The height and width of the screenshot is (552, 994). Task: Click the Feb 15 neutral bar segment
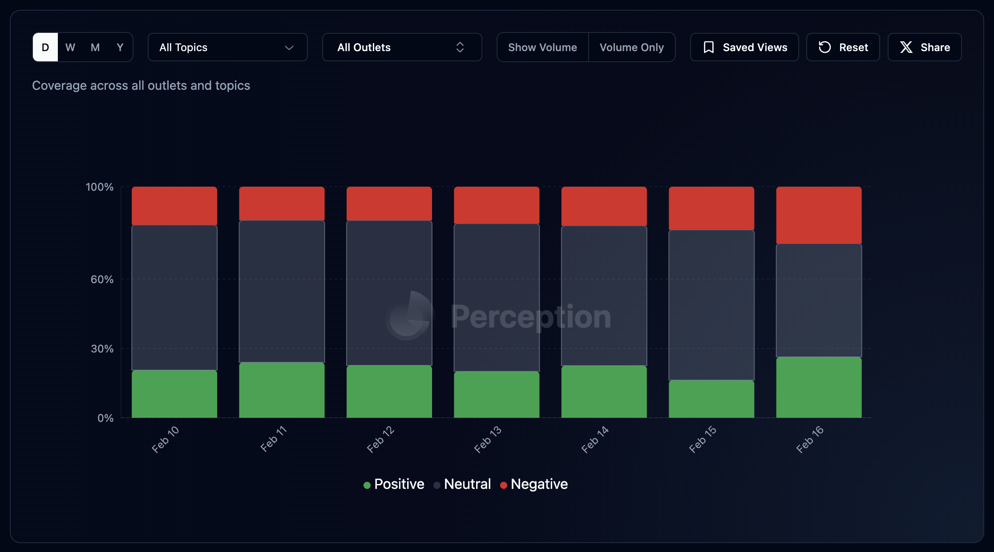click(711, 305)
